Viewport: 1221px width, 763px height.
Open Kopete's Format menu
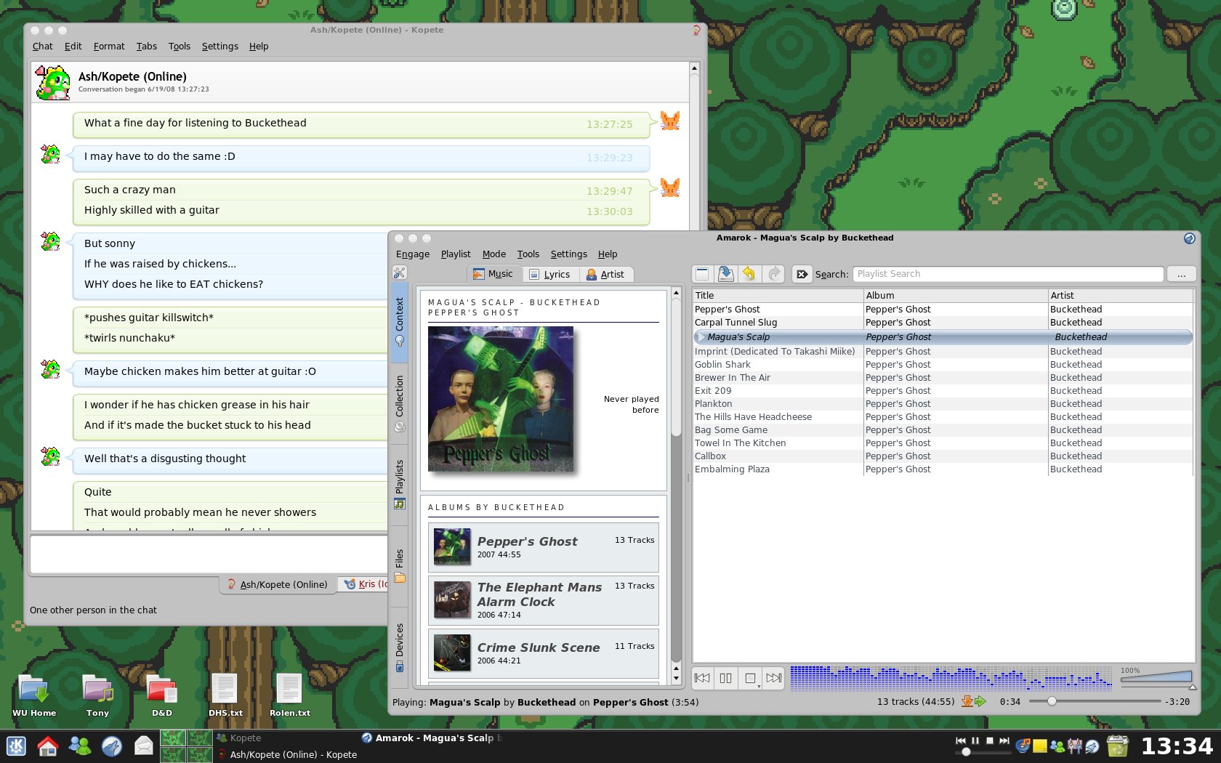pos(109,46)
